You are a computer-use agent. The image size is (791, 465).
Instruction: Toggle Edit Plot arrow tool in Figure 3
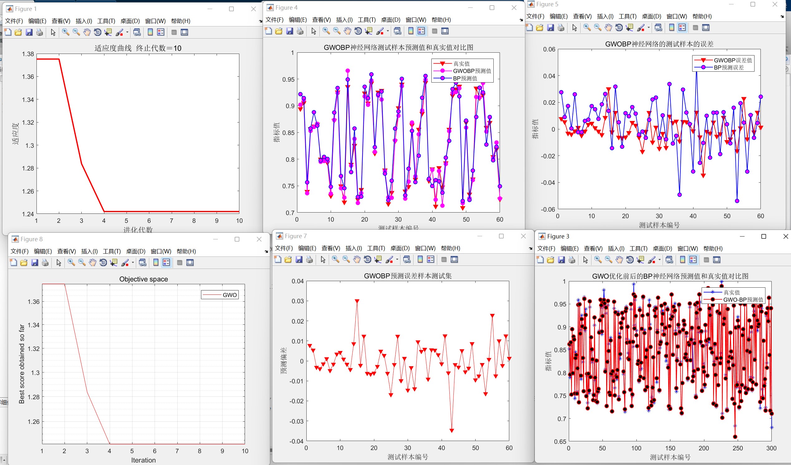[585, 260]
